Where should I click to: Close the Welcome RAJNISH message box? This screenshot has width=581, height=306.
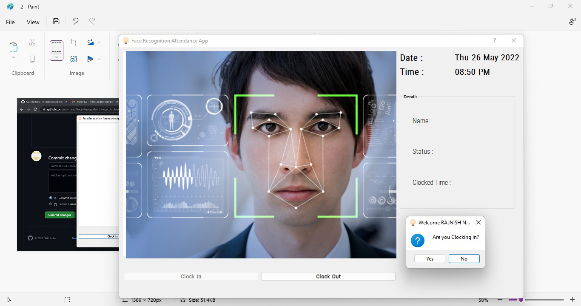point(478,222)
